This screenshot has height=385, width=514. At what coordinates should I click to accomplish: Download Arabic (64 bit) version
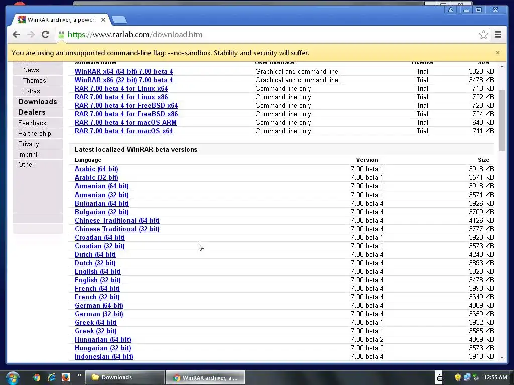96,169
